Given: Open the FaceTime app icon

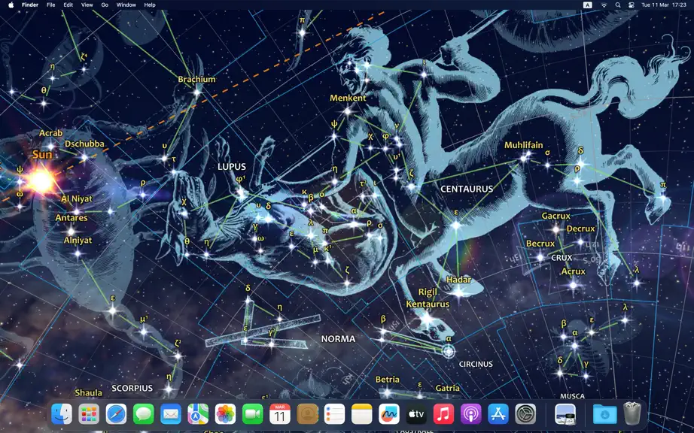Looking at the screenshot, I should point(253,414).
